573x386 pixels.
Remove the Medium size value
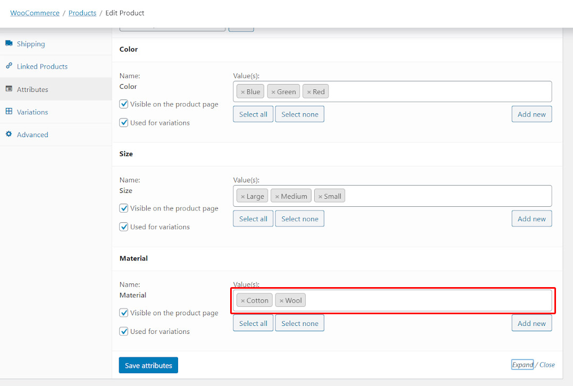(x=277, y=197)
